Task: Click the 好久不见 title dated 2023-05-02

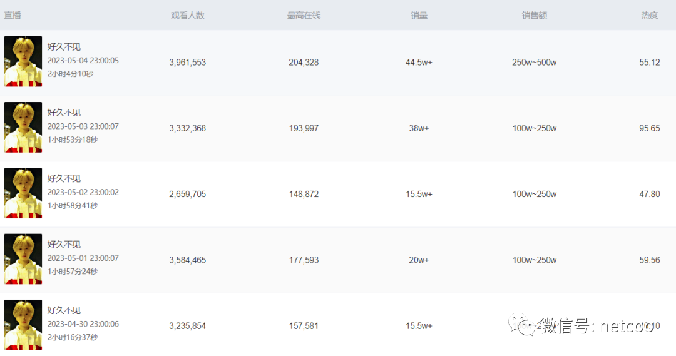Action: pyautogui.click(x=64, y=179)
